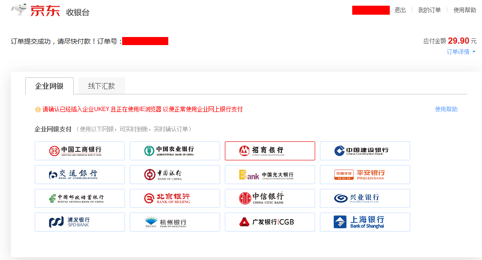Click the 29.90 payable amount
The image size is (482, 260).
point(458,40)
